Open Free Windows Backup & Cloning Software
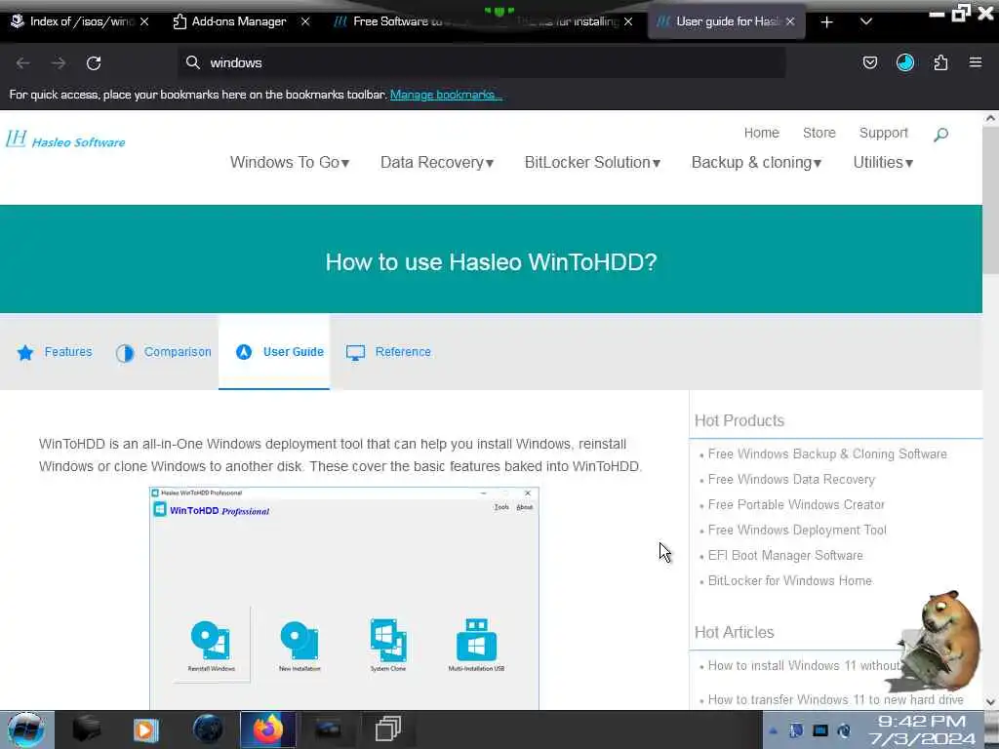This screenshot has height=749, width=999. 827,454
